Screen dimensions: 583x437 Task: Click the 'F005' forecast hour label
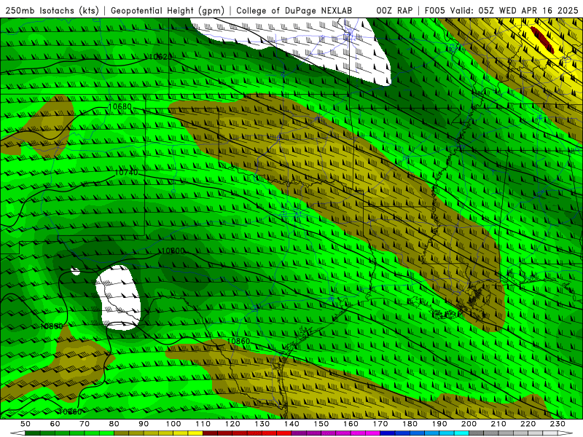(x=434, y=11)
